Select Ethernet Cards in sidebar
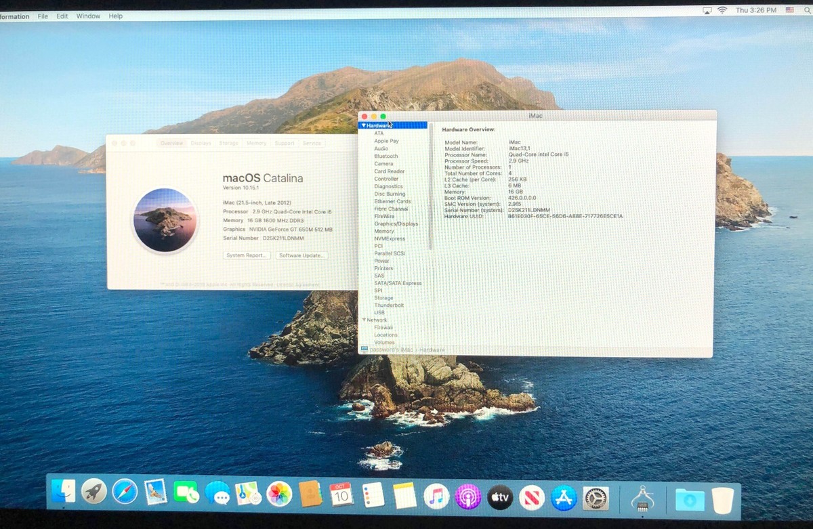Screen dimensions: 813x529 (392, 201)
